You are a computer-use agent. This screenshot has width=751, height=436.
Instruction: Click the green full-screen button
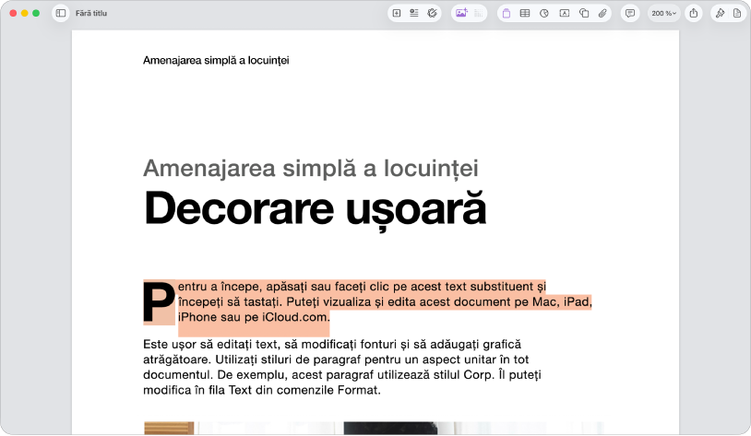coord(36,14)
